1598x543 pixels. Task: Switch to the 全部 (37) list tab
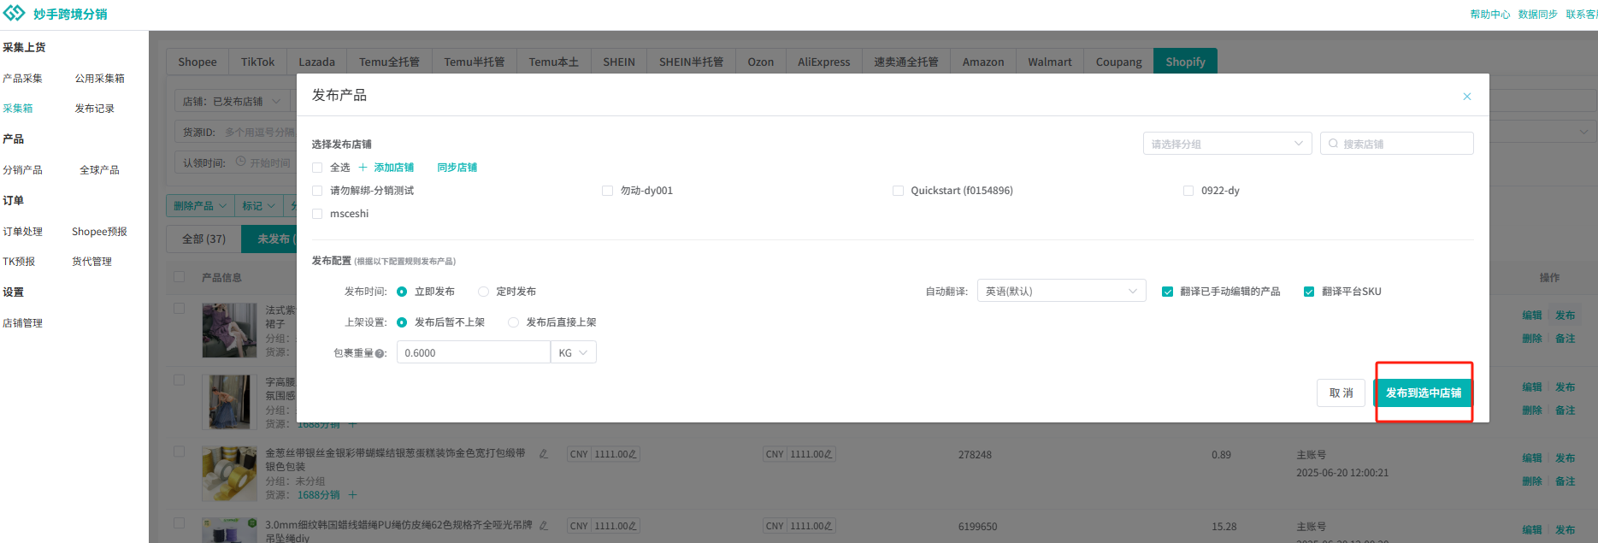(x=204, y=239)
